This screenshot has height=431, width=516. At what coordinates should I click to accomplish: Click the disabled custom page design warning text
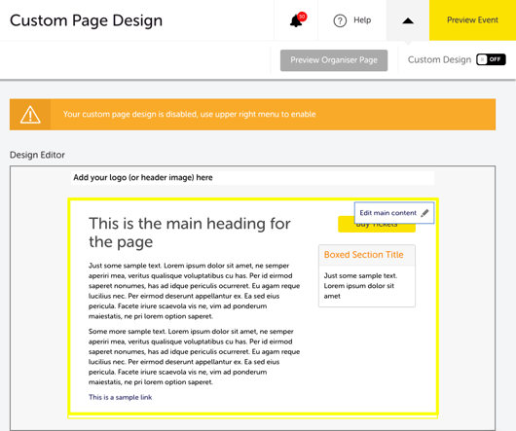tap(189, 115)
